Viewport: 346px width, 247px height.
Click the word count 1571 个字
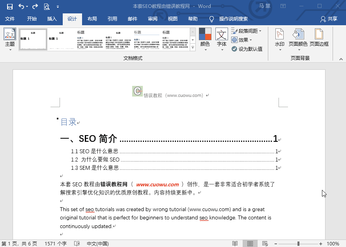[56, 244]
